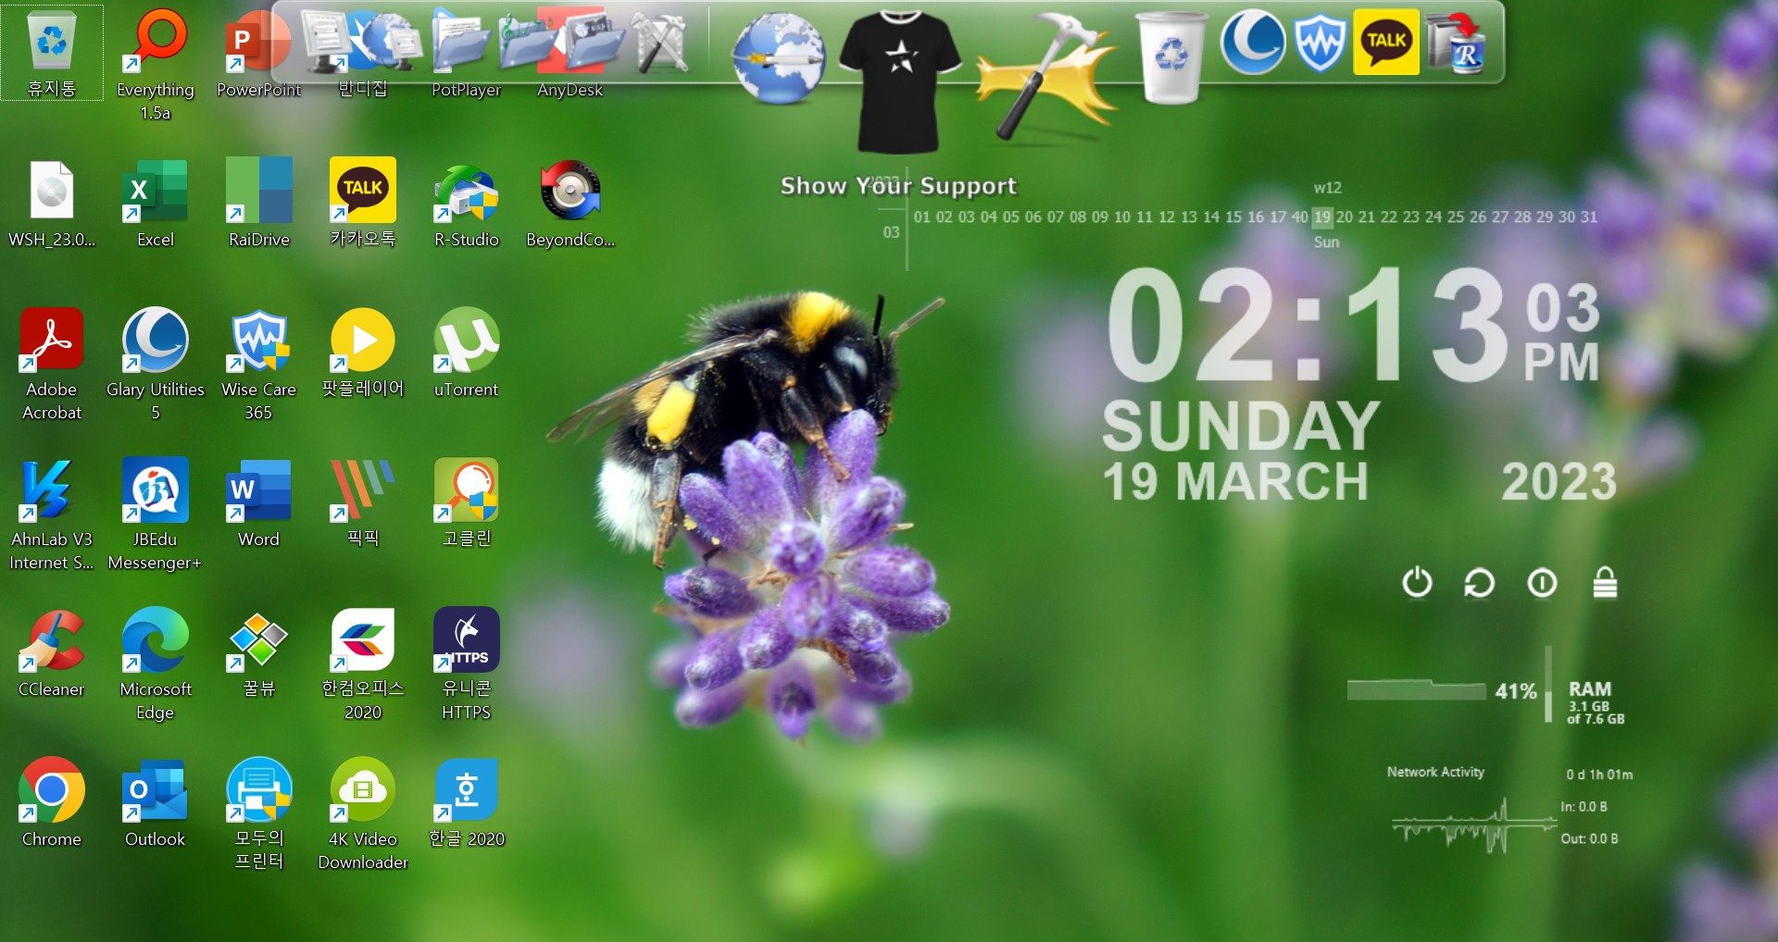
Task: Click the Network Activity graph
Action: [x=1474, y=825]
